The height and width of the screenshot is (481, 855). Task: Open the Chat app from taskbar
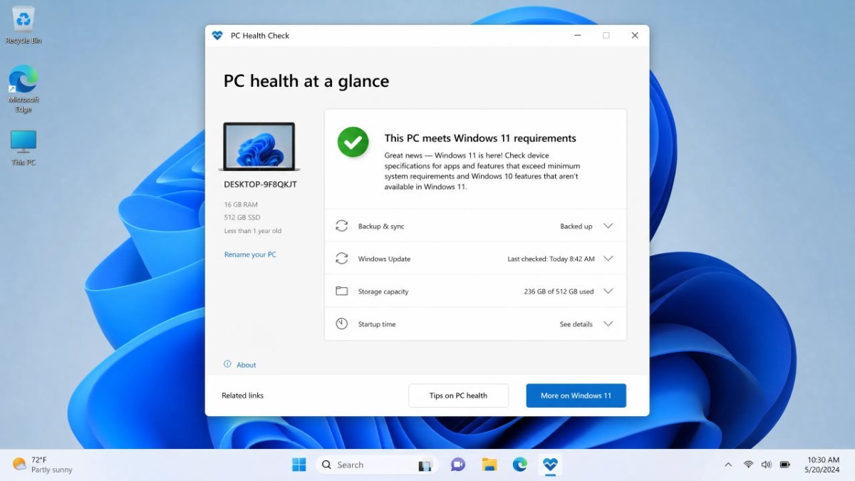pyautogui.click(x=457, y=465)
